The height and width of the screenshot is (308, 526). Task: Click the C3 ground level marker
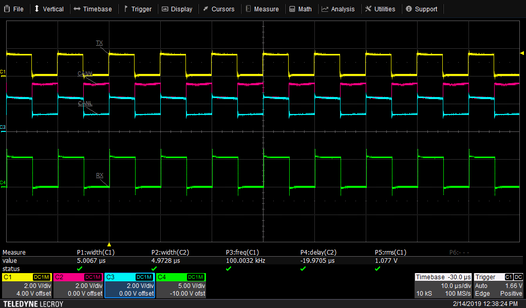[3, 128]
